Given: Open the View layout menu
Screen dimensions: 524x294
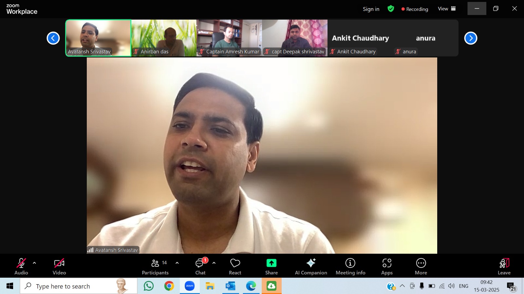Looking at the screenshot, I should click(447, 9).
